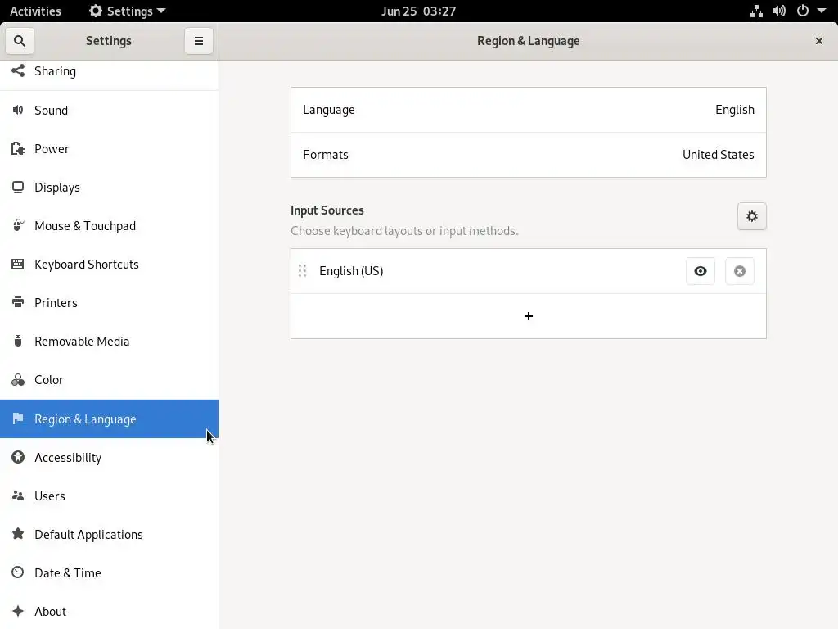Remove the English (US) input source
838x629 pixels.
(x=739, y=271)
